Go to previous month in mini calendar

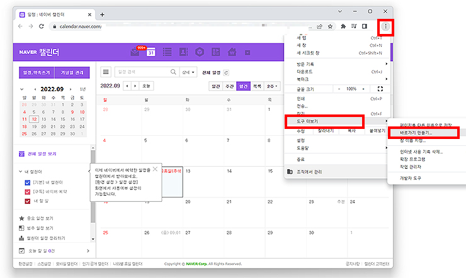click(35, 89)
